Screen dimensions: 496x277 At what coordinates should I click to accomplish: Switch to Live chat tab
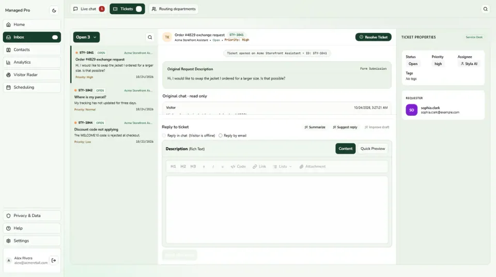click(88, 9)
